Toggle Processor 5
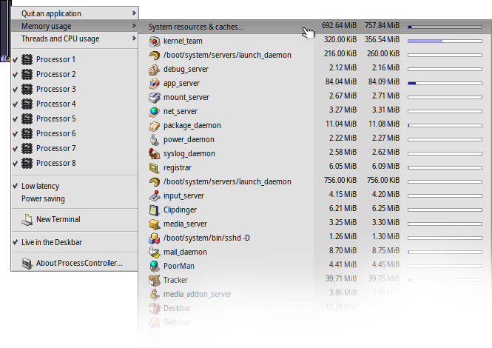The width and height of the screenshot is (492, 348). click(x=16, y=118)
